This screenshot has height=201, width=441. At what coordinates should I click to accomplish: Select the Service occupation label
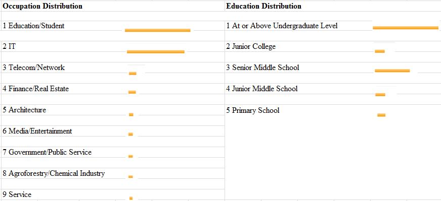point(17,194)
